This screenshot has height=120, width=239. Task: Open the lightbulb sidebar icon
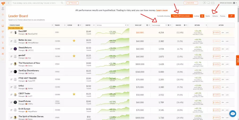3,43
